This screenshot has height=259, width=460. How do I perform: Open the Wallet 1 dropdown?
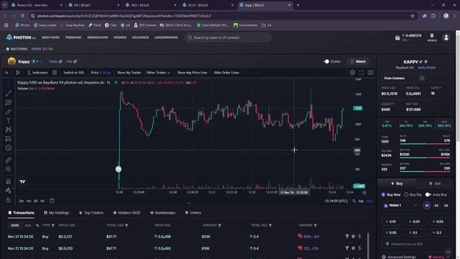pos(400,205)
